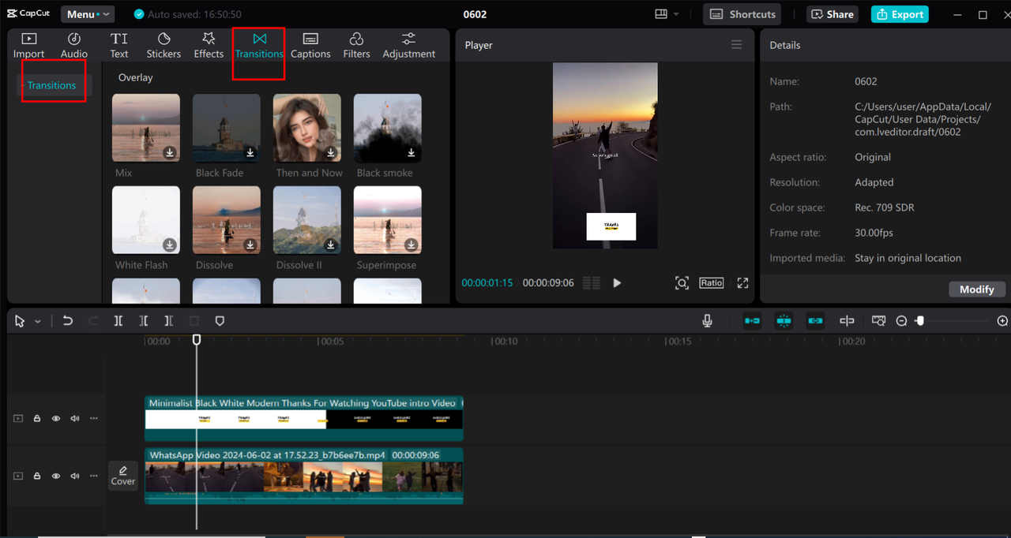Toggle auto snapping on the timeline
The height and width of the screenshot is (538, 1011).
(784, 321)
